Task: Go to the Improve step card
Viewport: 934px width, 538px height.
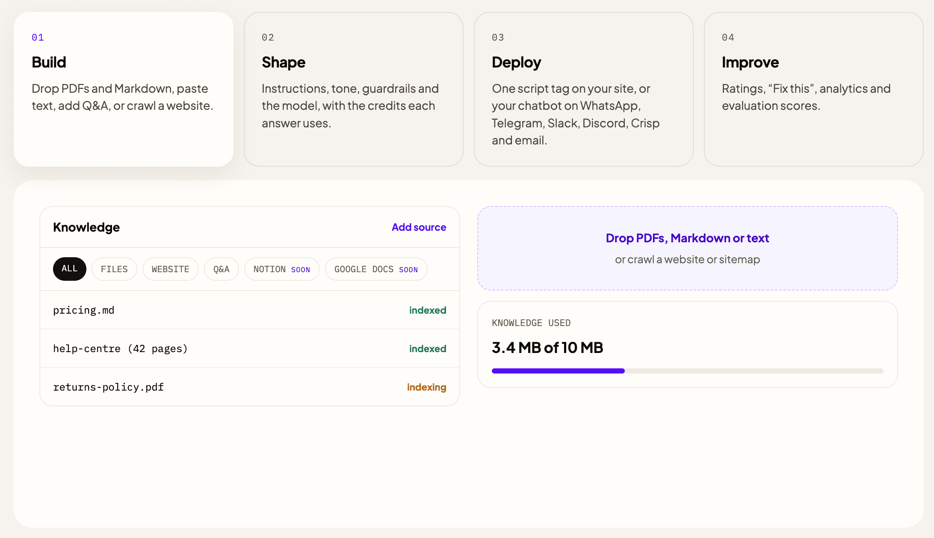Action: click(814, 89)
